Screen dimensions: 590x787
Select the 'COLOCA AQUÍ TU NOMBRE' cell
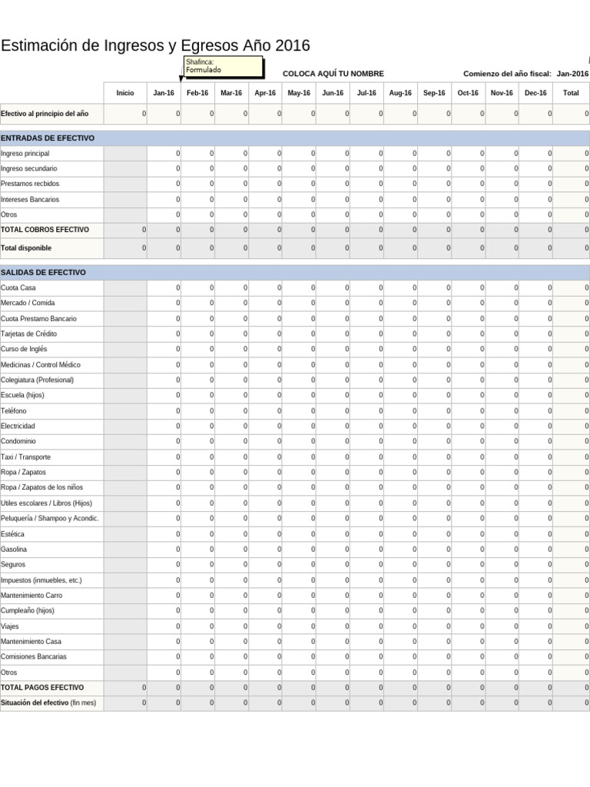click(333, 74)
